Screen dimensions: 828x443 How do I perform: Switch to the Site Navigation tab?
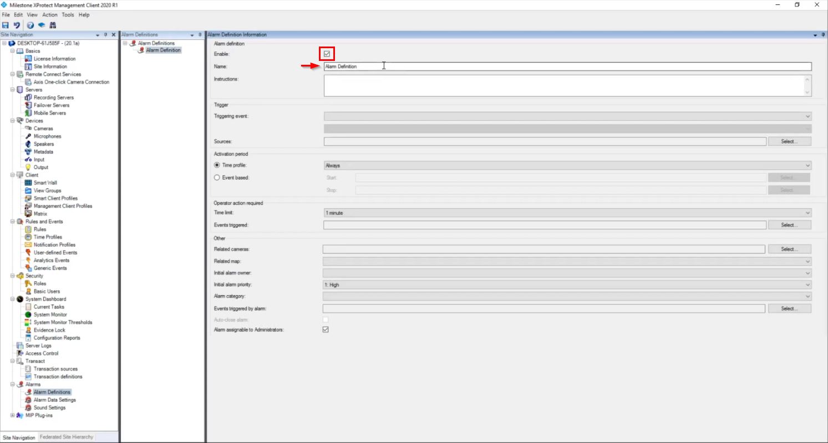point(19,437)
